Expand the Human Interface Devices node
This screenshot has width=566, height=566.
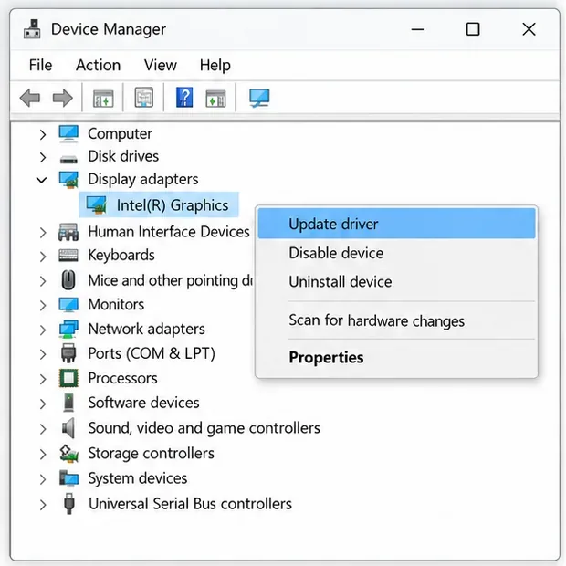pos(43,233)
